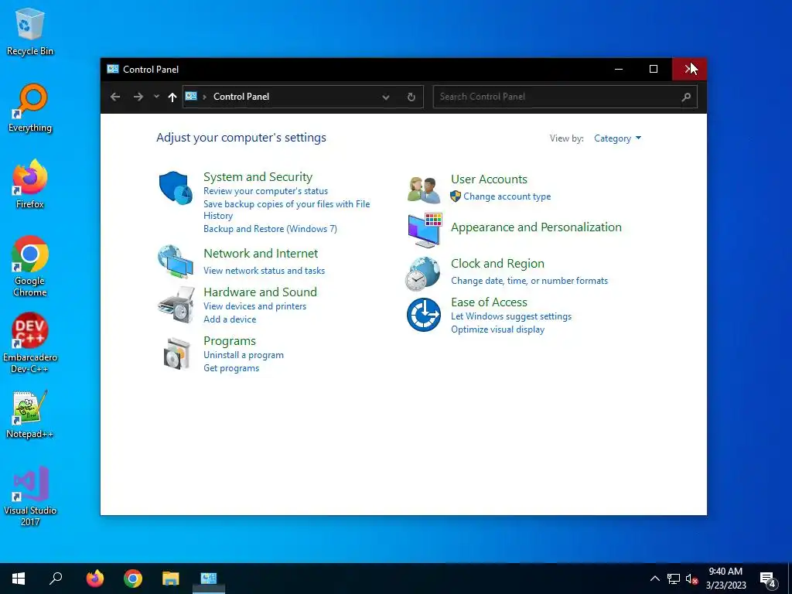792x594 pixels.
Task: Open File Explorer from the taskbar
Action: (x=171, y=579)
